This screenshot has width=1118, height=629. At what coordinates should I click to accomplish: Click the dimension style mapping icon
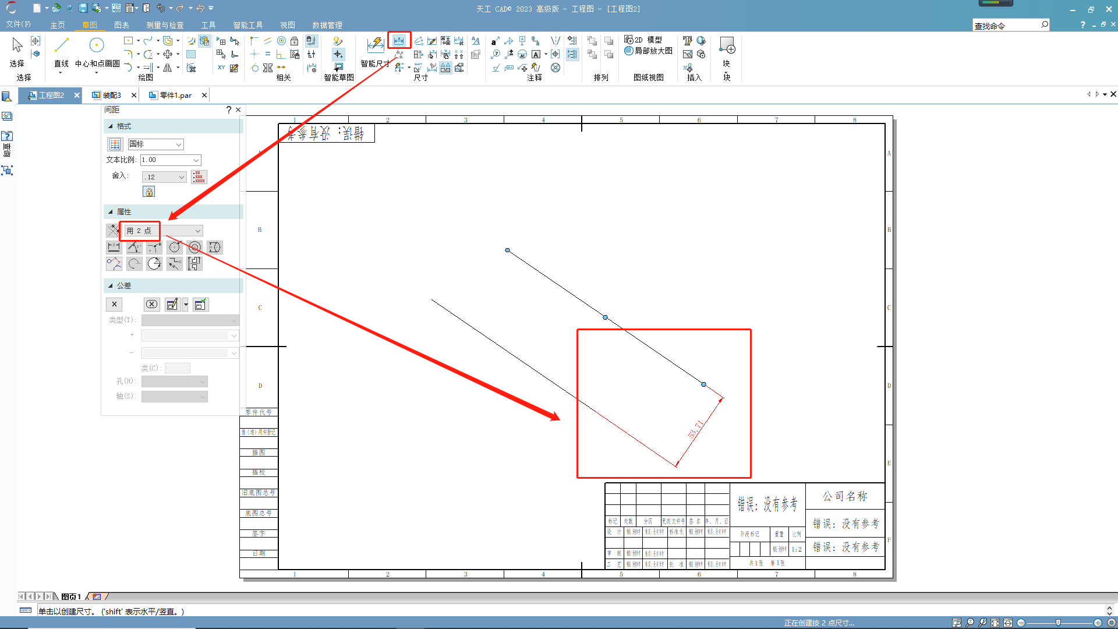[x=115, y=144]
